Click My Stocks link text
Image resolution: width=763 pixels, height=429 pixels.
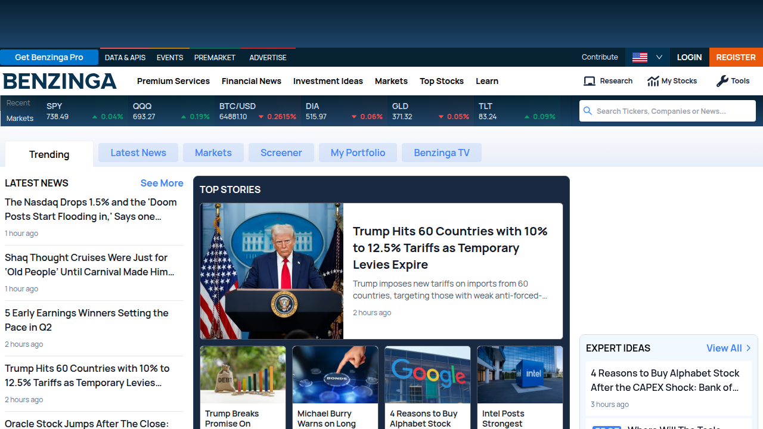679,81
